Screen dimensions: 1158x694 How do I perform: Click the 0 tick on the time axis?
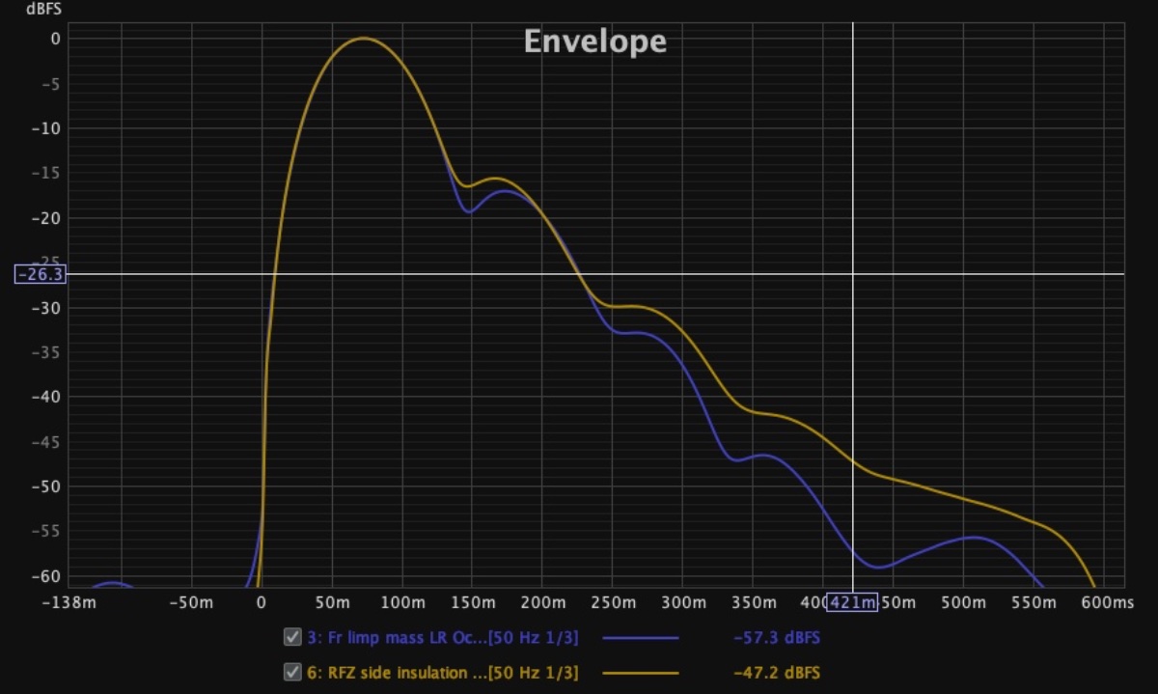(261, 603)
